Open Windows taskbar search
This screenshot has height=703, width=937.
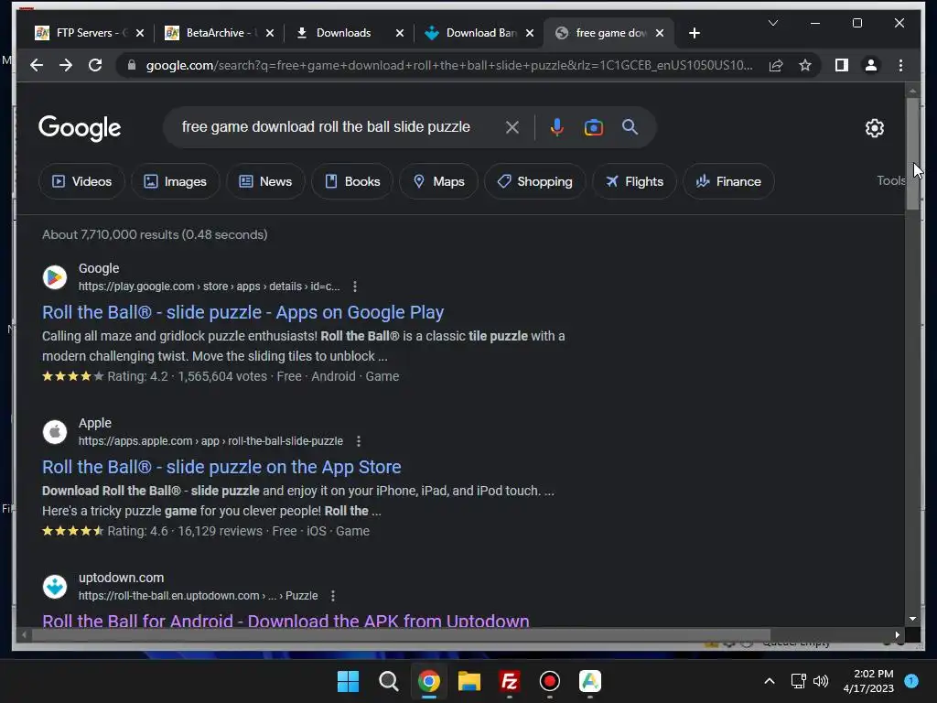pyautogui.click(x=388, y=681)
